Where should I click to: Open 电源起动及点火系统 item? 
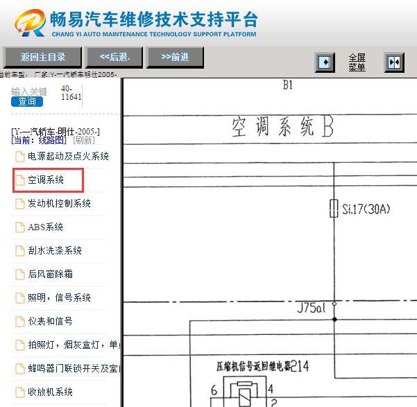tap(68, 156)
